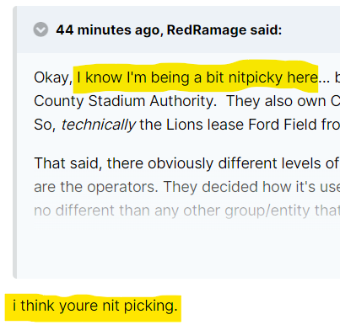
Task: Open RedRamage's profile from quote header
Action: coord(207,29)
